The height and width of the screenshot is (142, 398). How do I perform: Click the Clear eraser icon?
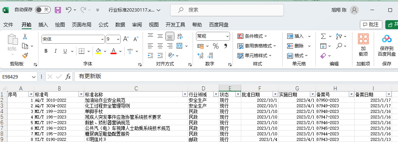pyautogui.click(x=323, y=55)
